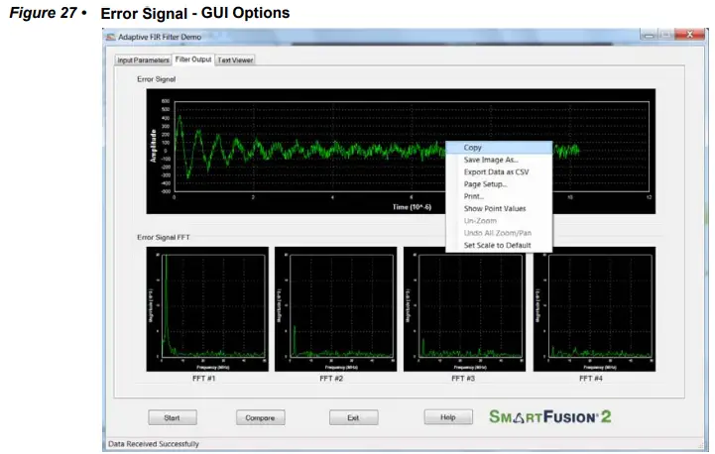Viewport: 715px width, 454px height.
Task: Click the Compare button
Action: 261,417
